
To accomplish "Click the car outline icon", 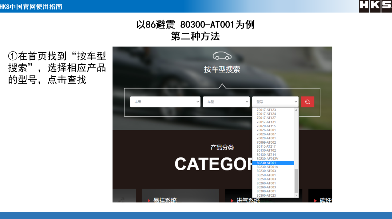I will pyautogui.click(x=222, y=55).
